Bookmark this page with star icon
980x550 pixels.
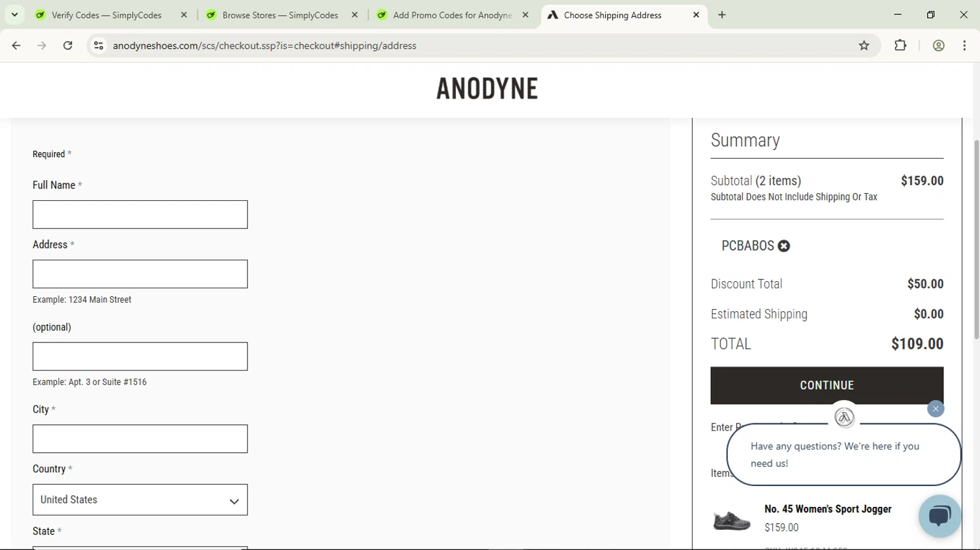pyautogui.click(x=864, y=46)
